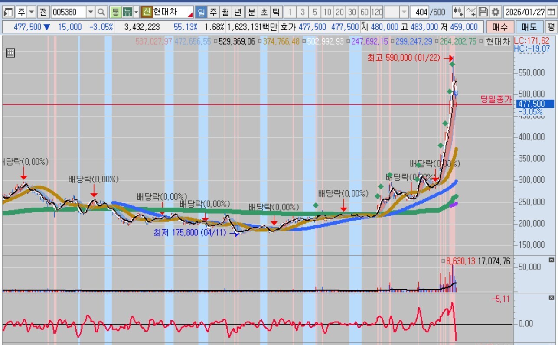Open chart settings gear icon
This screenshot has height=345, width=558.
pyautogui.click(x=496, y=12)
